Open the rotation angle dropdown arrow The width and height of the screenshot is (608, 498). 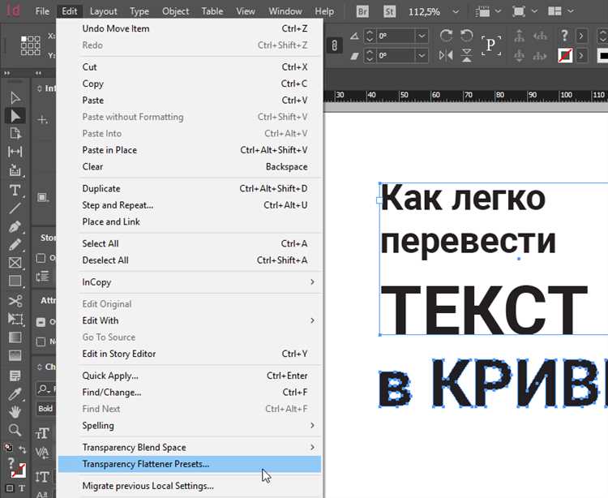click(422, 36)
